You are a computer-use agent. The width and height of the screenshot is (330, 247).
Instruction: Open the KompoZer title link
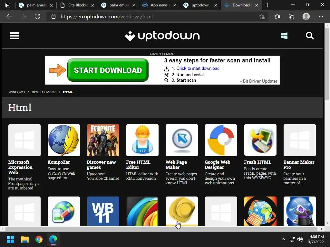click(x=59, y=162)
